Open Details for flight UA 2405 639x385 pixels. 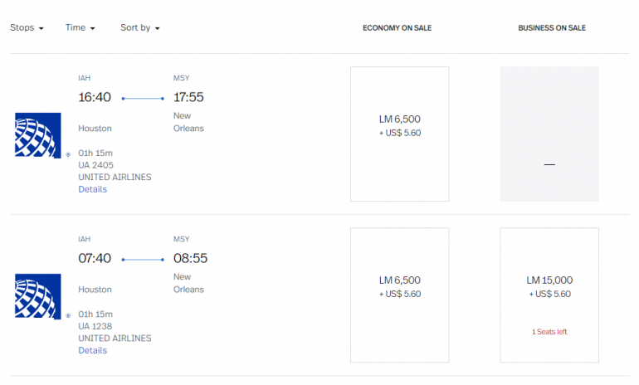(92, 189)
